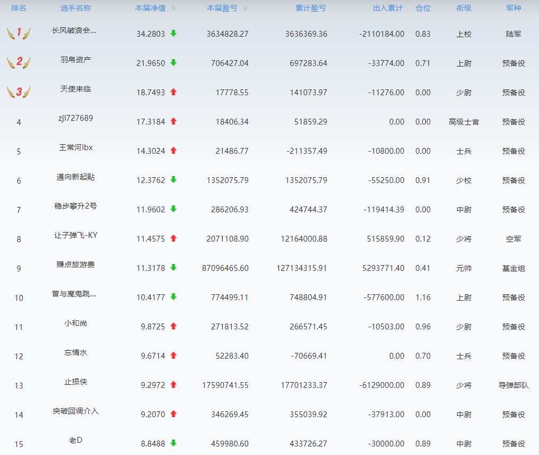
Task: Click the 排名 column header
Action: (19, 9)
